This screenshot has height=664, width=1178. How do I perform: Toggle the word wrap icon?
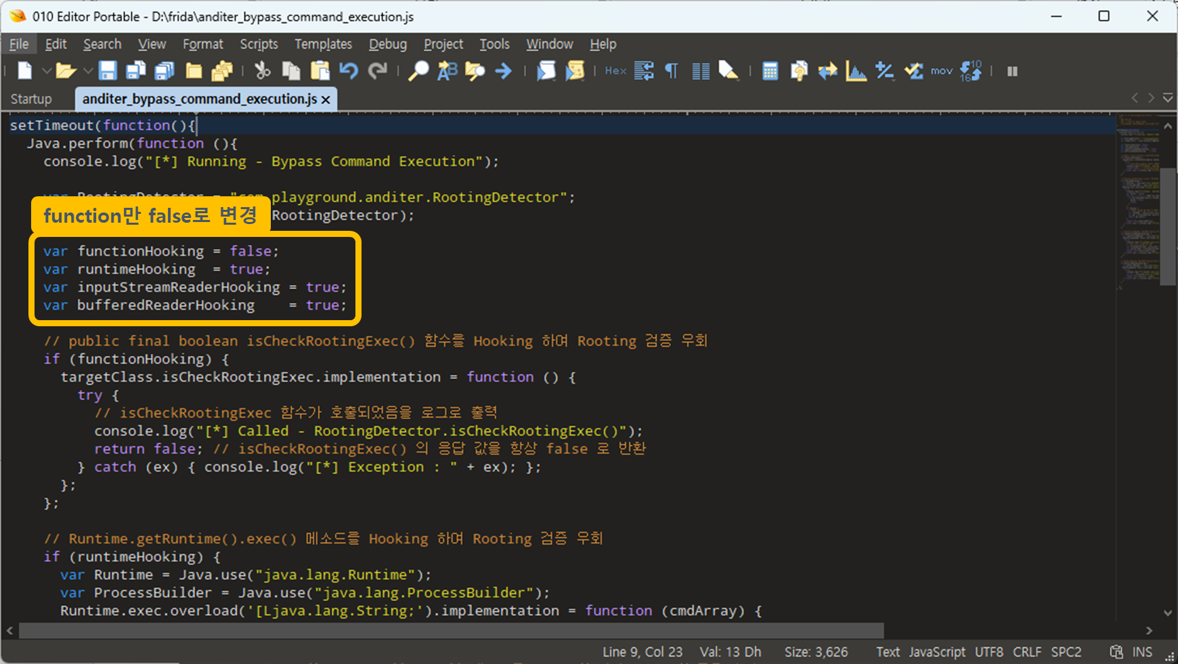point(644,70)
